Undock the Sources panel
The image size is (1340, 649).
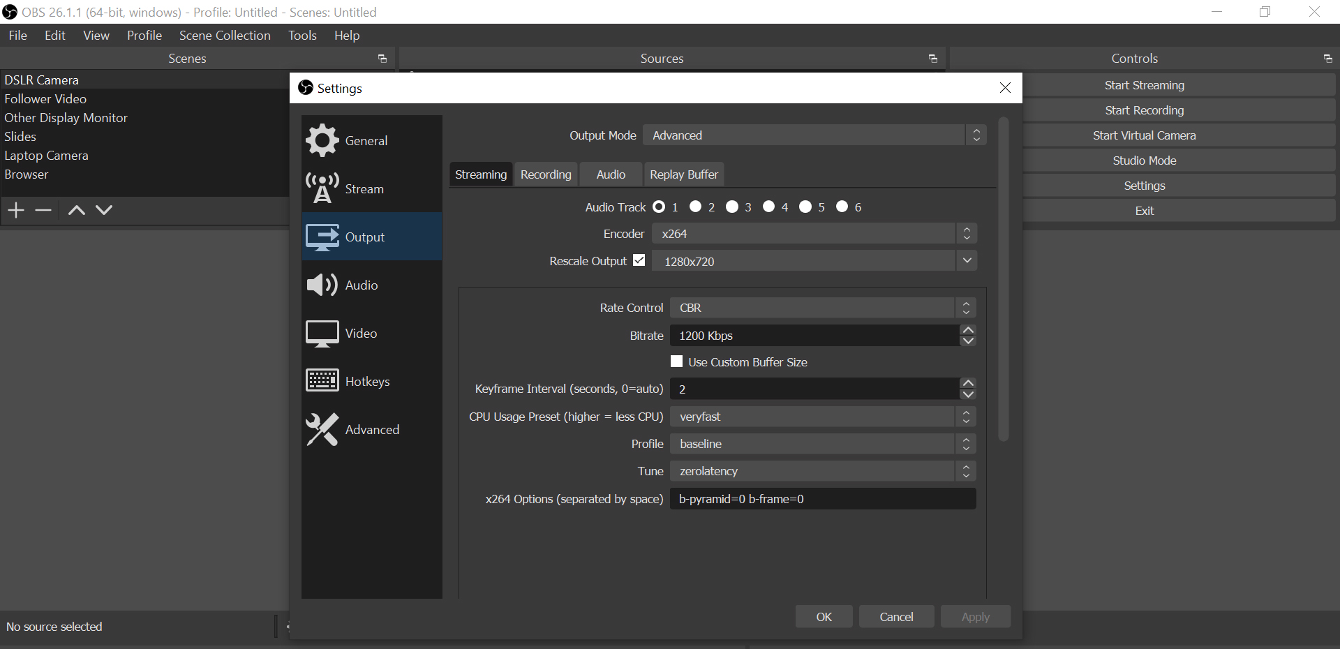click(933, 59)
